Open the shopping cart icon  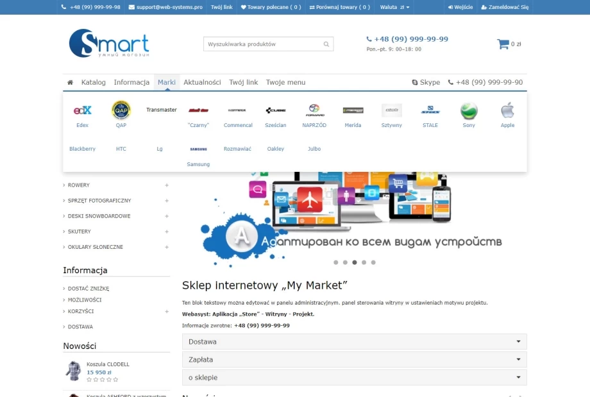pos(503,44)
